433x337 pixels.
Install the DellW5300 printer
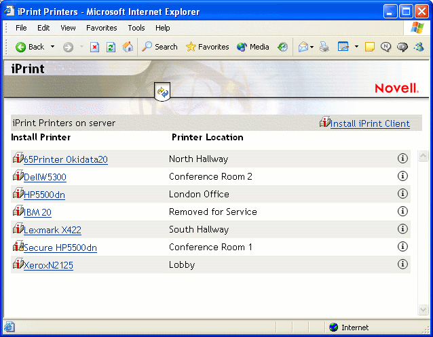(45, 177)
